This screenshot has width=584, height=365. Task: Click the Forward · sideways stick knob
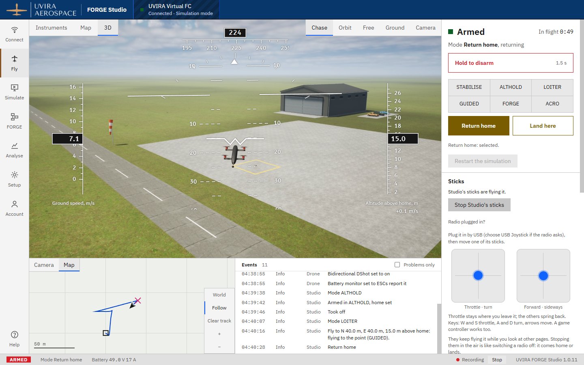543,276
